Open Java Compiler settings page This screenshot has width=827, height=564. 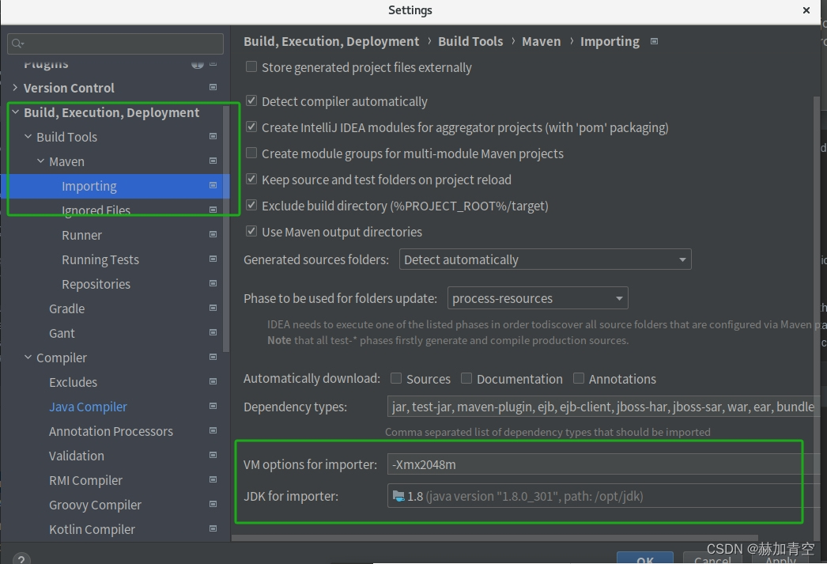(88, 407)
